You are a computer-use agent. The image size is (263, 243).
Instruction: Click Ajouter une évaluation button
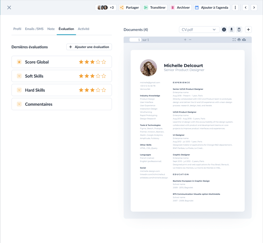pyautogui.click(x=89, y=47)
